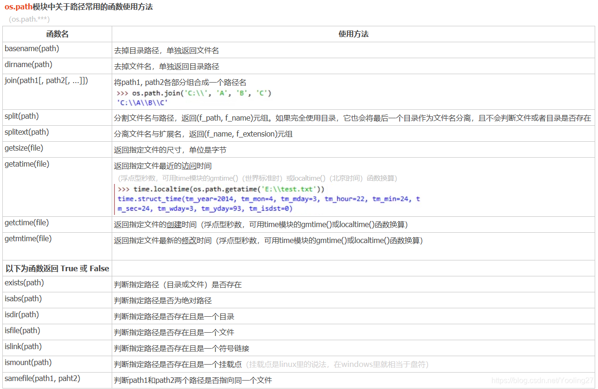
Task: Click description 去掉目录路径，单独返回文件名
Action: pyautogui.click(x=167, y=50)
